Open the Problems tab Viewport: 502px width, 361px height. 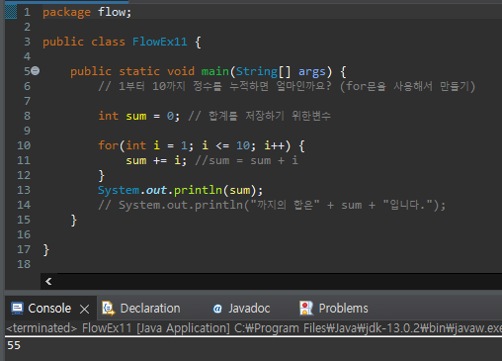[343, 309]
